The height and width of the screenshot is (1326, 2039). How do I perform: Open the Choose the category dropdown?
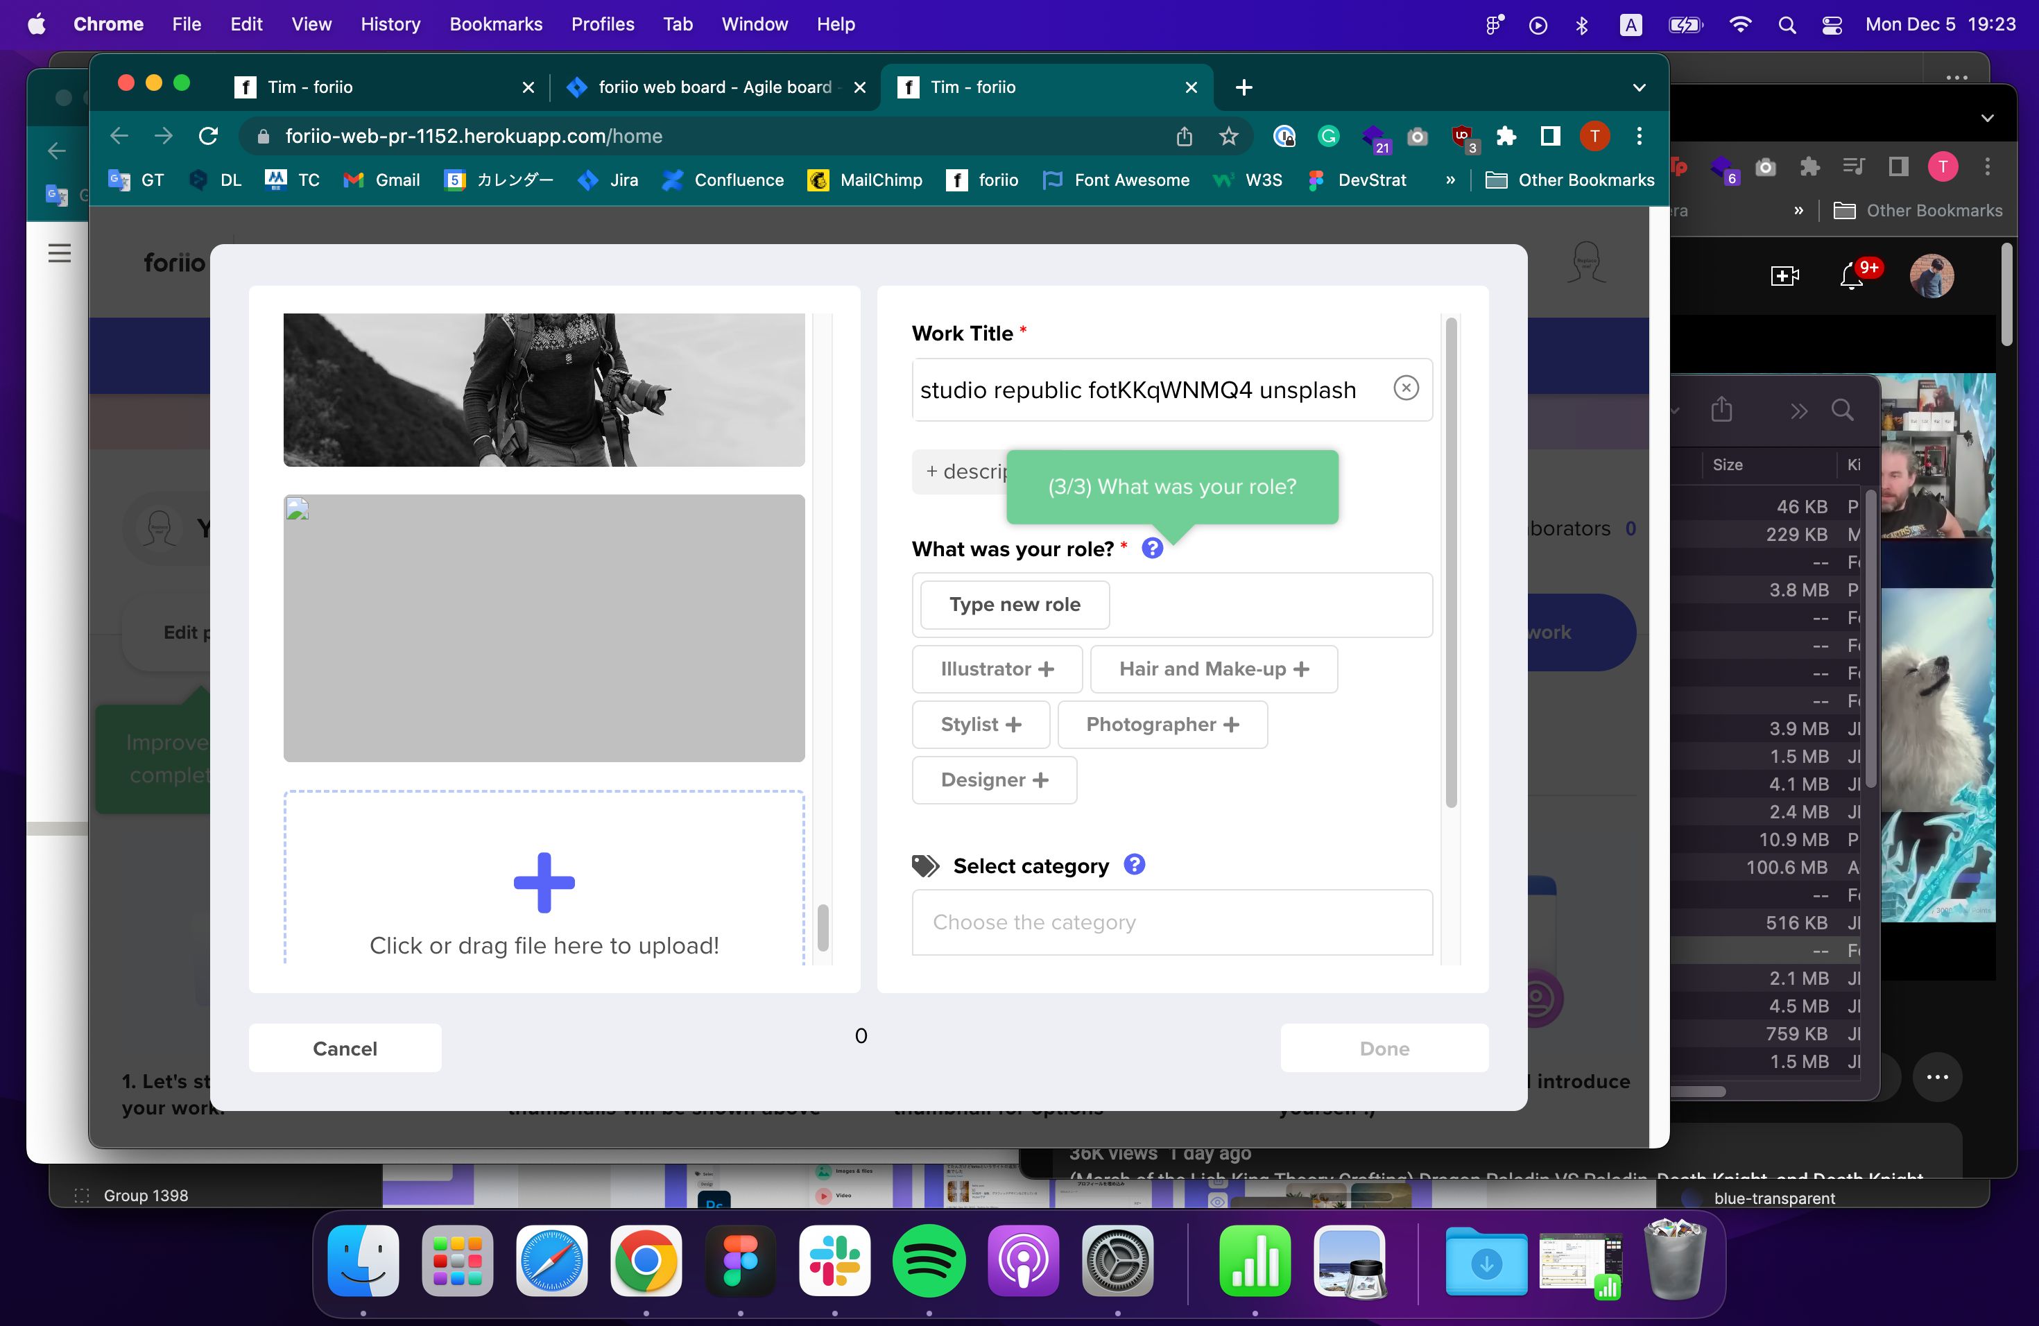pos(1171,922)
